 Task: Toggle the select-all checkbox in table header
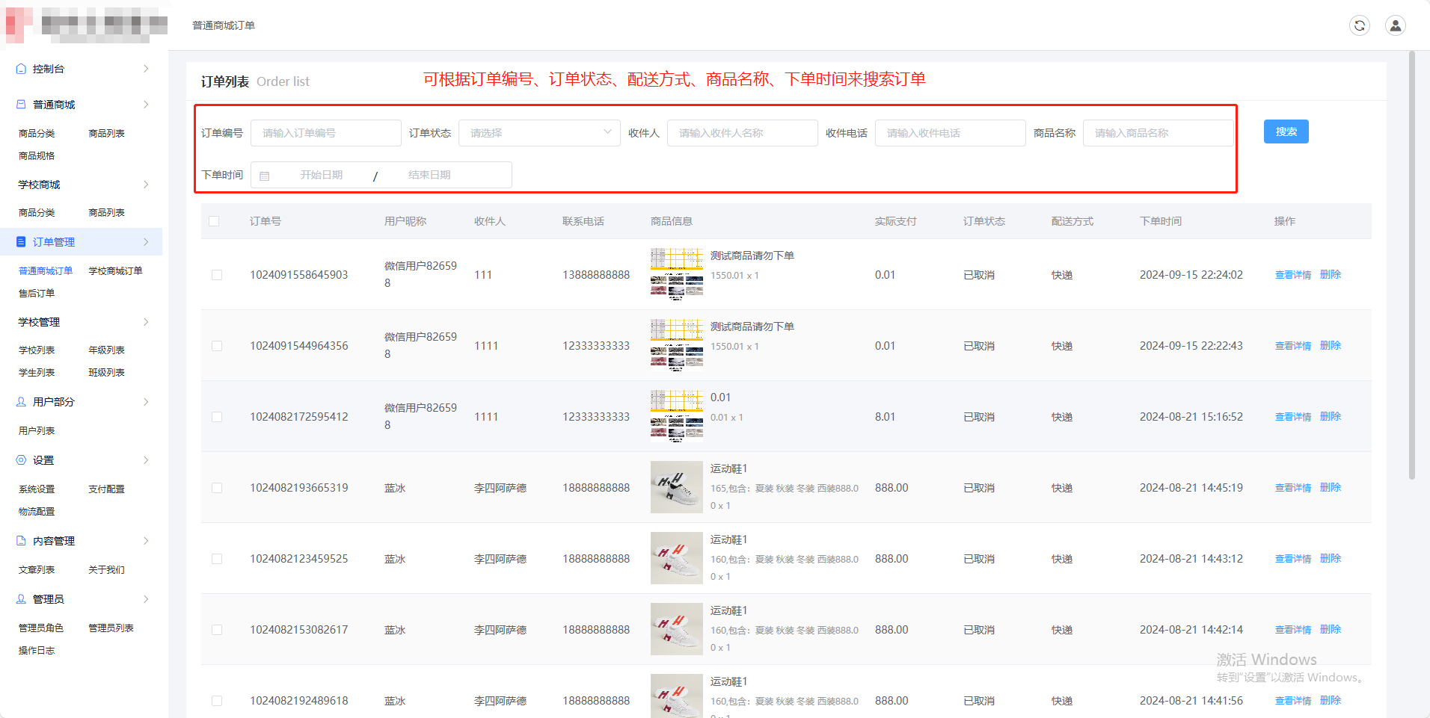[214, 221]
